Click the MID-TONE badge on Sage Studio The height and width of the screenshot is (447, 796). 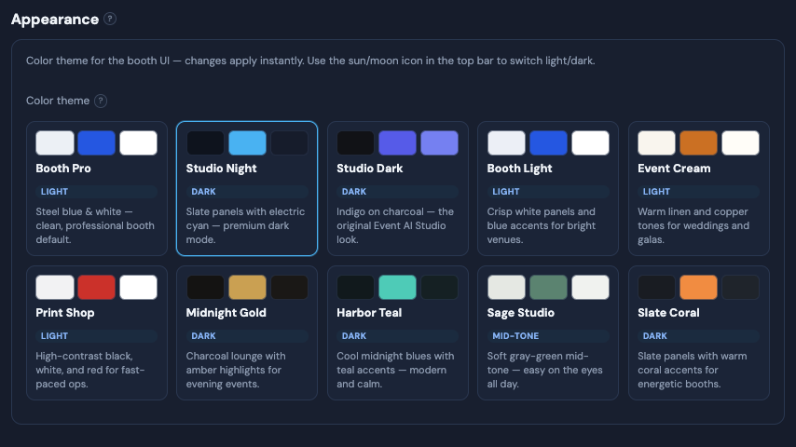(x=548, y=336)
